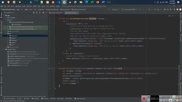Open the Profiler tool window
182x102 pixels.
click(69, 99)
